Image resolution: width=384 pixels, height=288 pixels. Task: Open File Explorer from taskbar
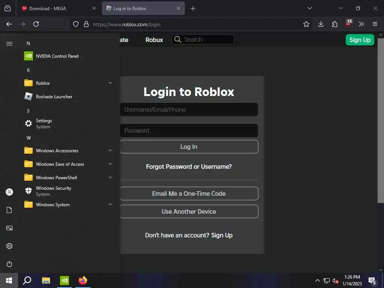[46, 280]
